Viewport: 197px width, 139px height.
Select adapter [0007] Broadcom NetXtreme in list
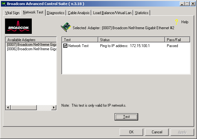31,45
